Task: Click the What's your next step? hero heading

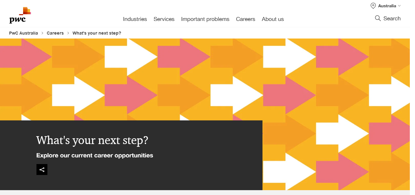Action: tap(92, 140)
